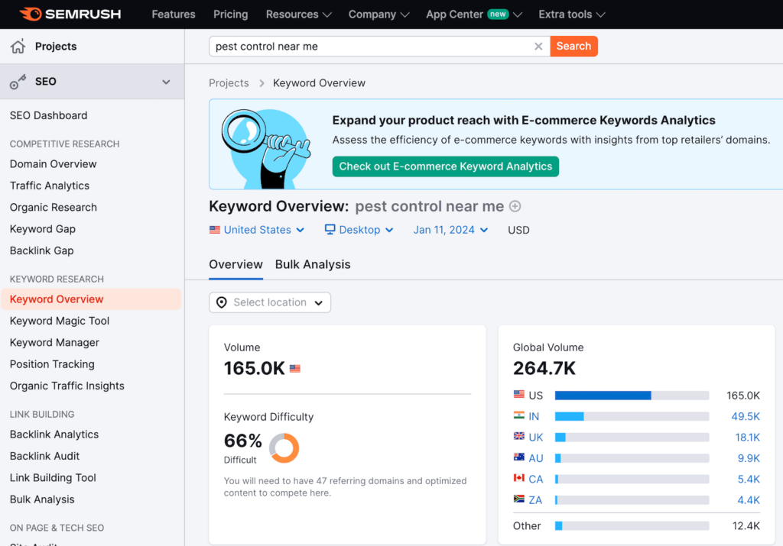This screenshot has height=546, width=783.
Task: Select Keyword Overview in sidebar
Action: (91, 299)
